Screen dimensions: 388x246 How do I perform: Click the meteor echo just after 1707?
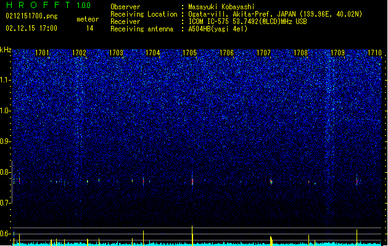271,182
